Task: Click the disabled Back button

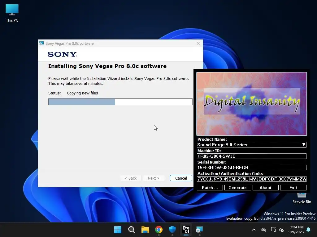Action: 131,178
